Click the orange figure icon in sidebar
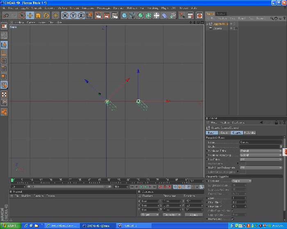The image size is (287, 229). (x=4, y=112)
